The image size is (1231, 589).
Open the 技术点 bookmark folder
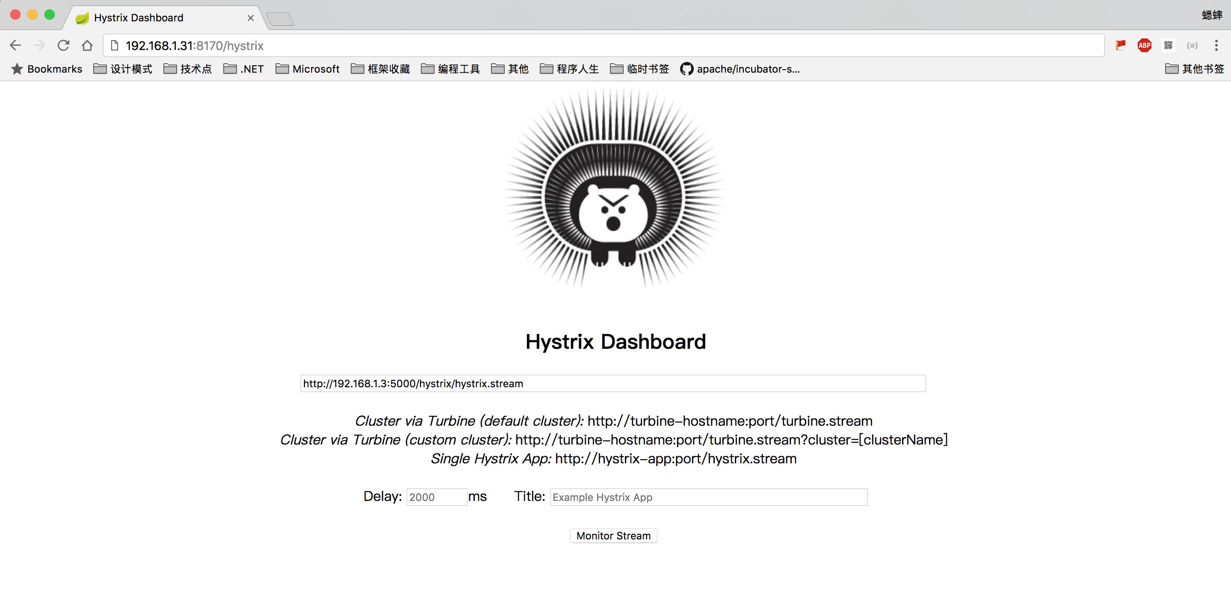pyautogui.click(x=188, y=69)
